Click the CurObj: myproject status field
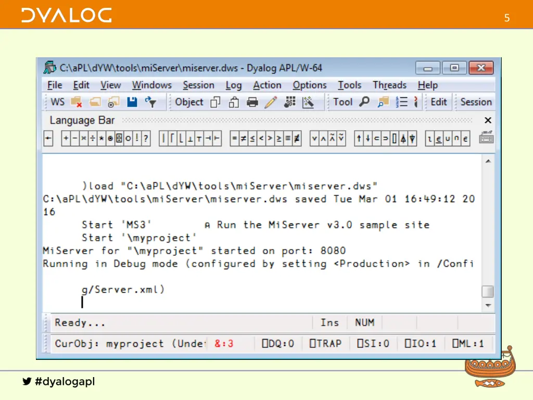This screenshot has height=400, width=533. (131, 344)
